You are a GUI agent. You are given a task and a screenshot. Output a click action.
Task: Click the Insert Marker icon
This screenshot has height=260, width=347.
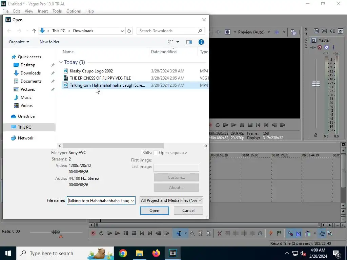pyautogui.click(x=271, y=233)
